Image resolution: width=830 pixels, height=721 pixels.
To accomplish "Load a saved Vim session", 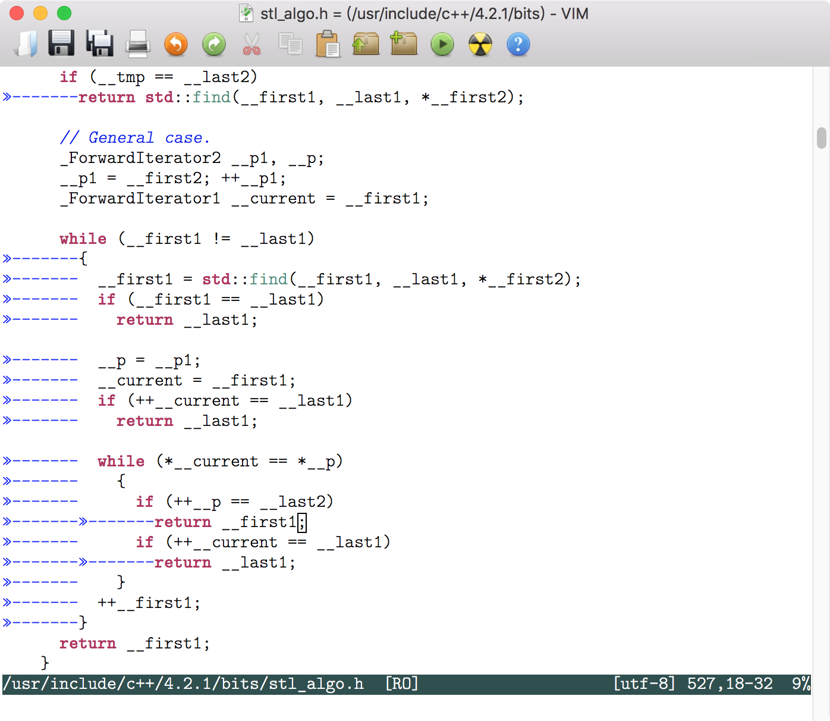I will [366, 44].
